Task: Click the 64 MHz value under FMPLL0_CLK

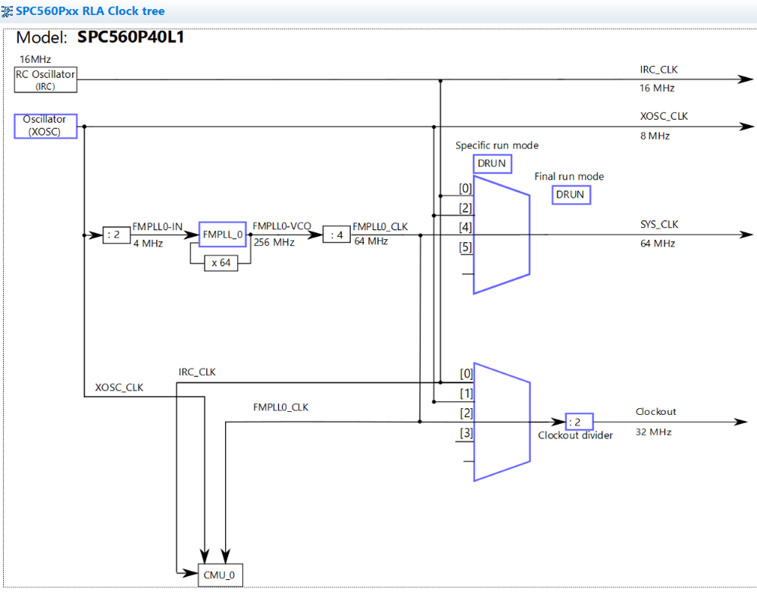Action: pos(371,241)
